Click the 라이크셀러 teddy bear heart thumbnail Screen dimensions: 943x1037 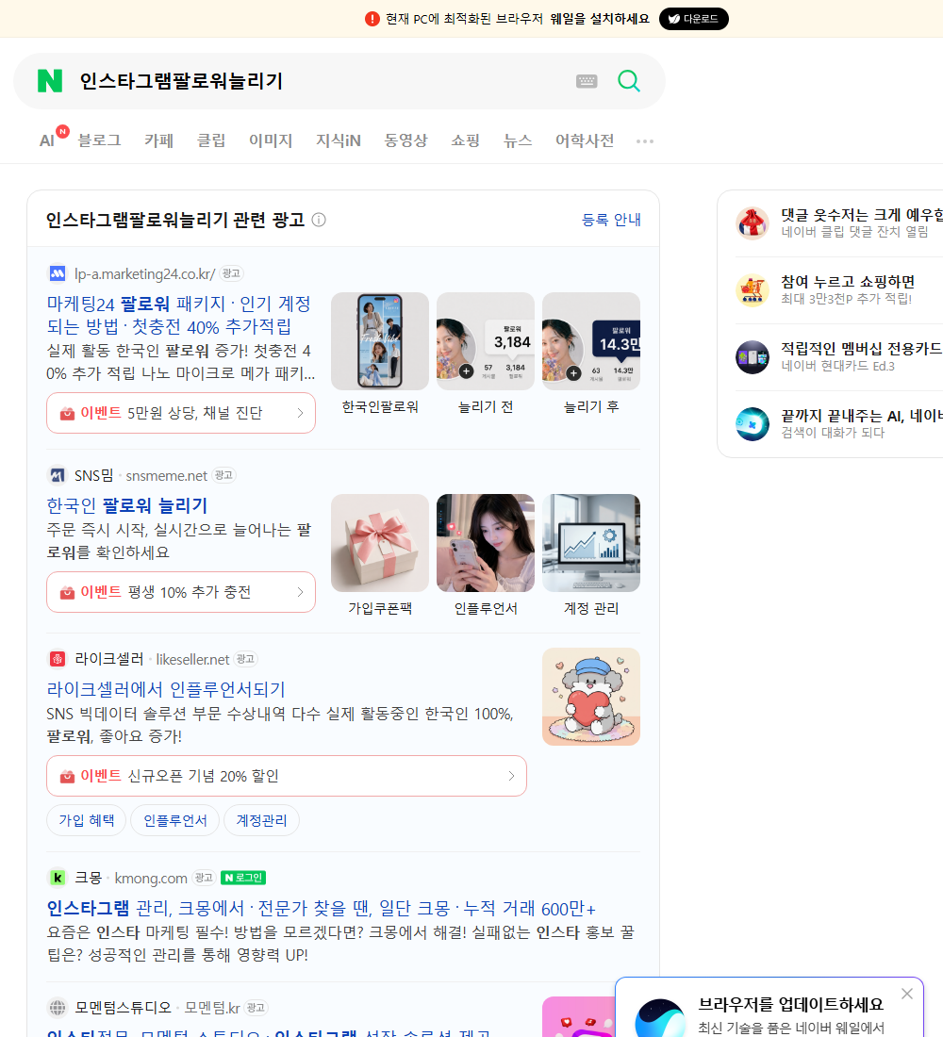591,697
